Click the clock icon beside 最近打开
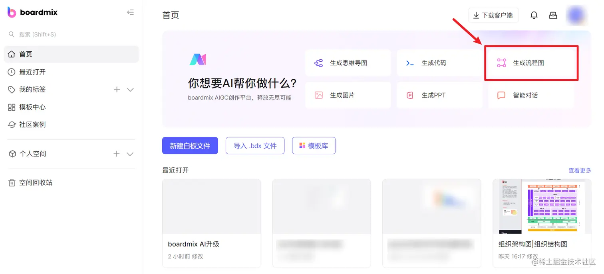 tap(12, 72)
